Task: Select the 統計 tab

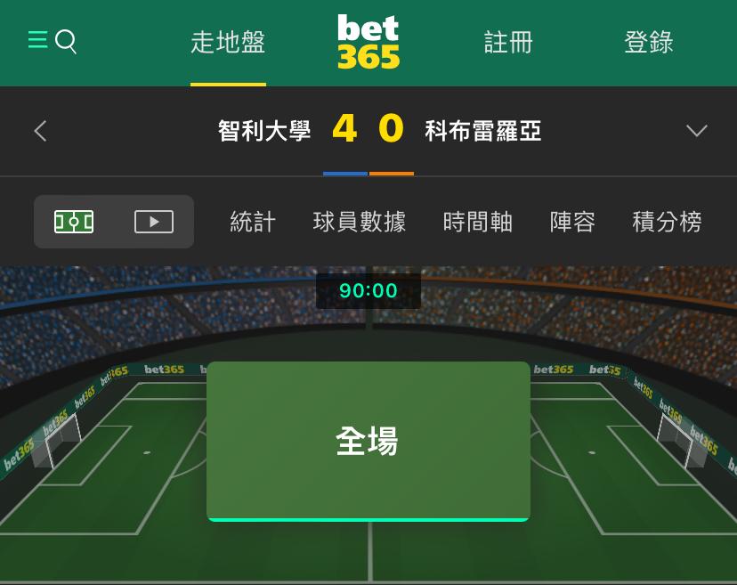Action: click(x=253, y=222)
